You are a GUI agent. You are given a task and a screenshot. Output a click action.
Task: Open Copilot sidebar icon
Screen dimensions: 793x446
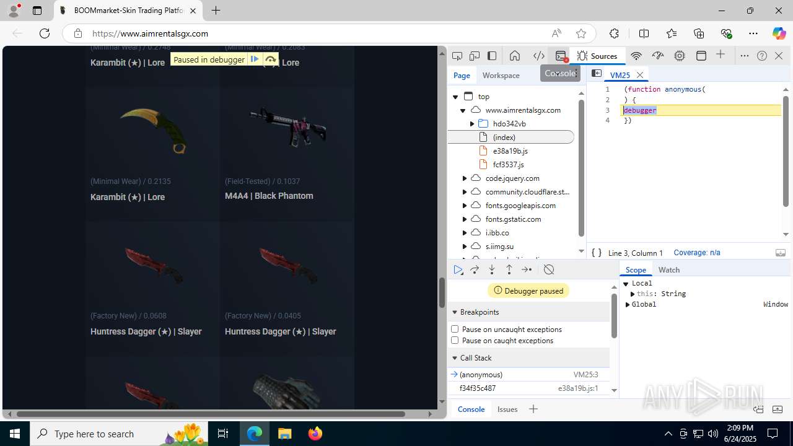[x=779, y=33]
